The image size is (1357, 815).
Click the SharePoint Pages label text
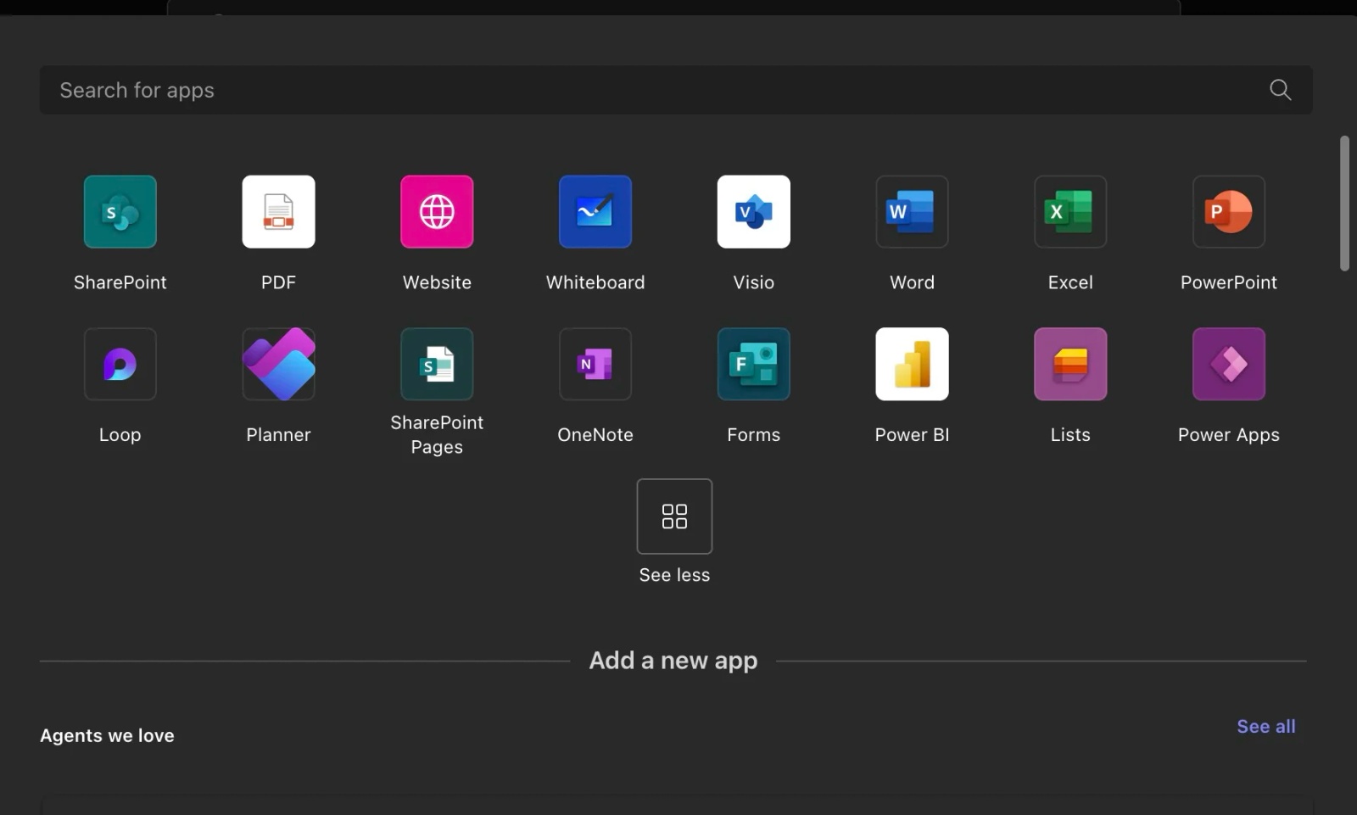437,435
